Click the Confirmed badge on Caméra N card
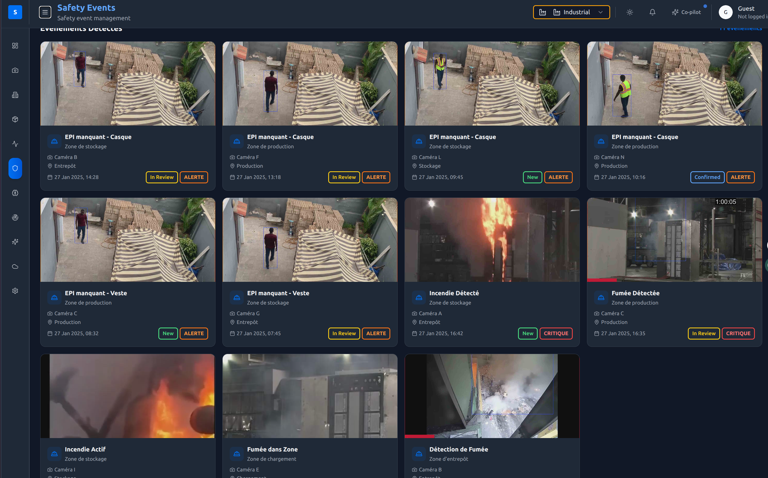The image size is (768, 478). click(707, 177)
